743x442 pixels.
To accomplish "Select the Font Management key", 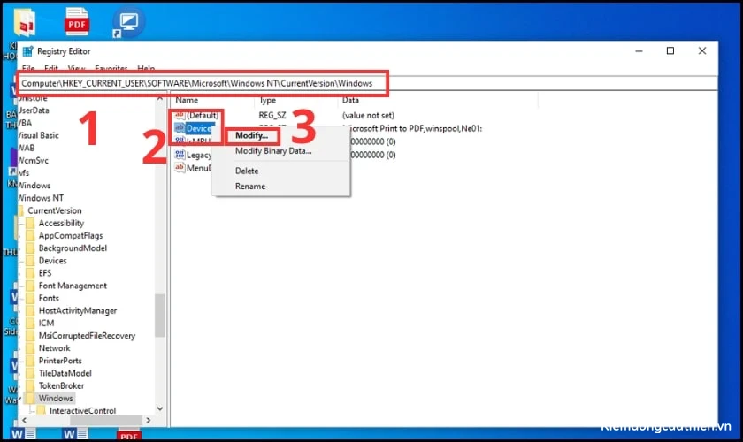I will click(73, 286).
